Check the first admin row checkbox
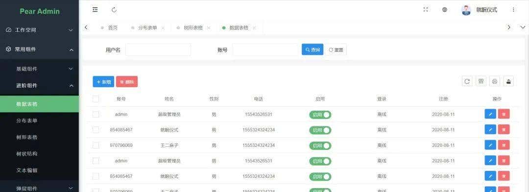529x192 pixels. click(96, 115)
